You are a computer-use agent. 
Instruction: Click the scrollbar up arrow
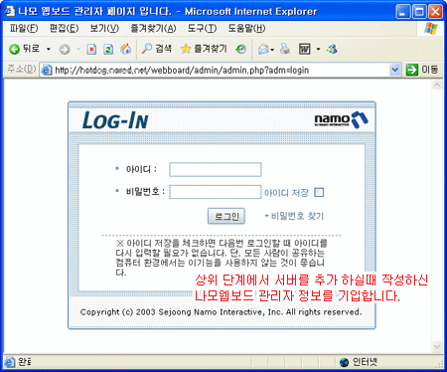click(x=437, y=86)
